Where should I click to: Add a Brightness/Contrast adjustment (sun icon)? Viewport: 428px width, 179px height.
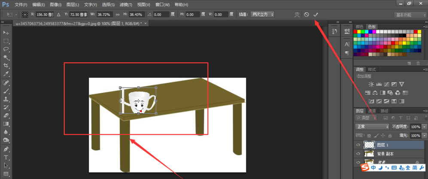371,84
